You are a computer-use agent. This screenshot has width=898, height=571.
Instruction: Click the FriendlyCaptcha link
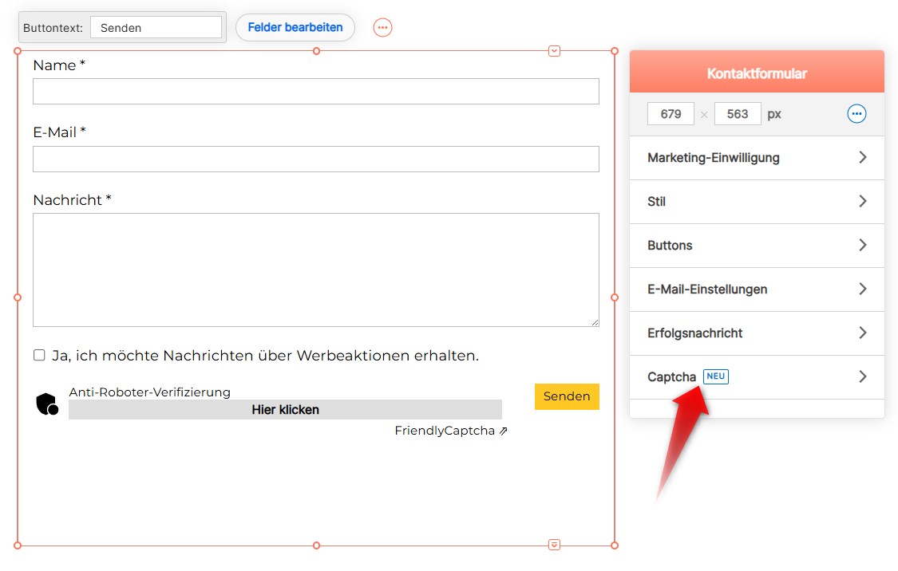tap(445, 431)
